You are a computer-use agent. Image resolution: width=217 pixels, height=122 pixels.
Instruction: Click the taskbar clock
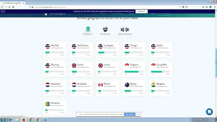click(x=211, y=120)
